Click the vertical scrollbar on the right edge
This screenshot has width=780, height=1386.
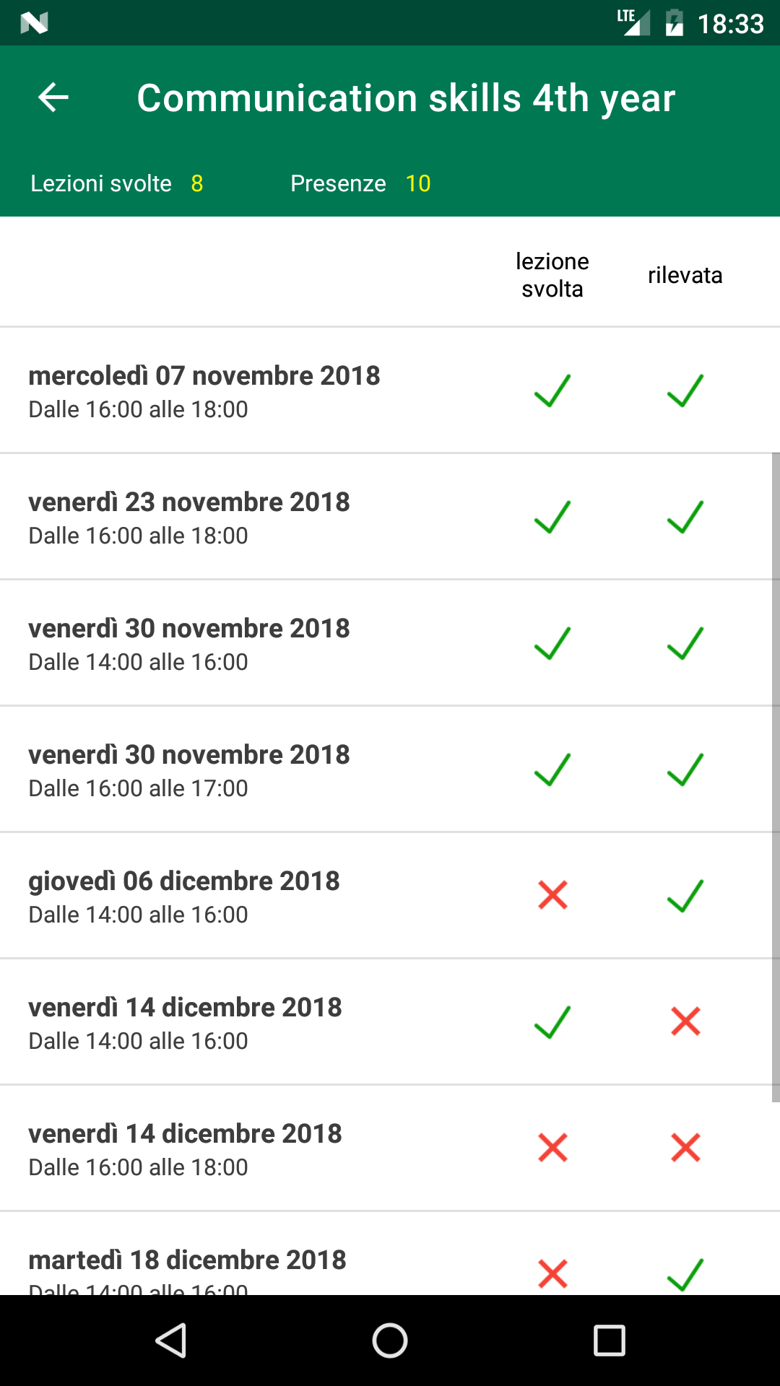(x=776, y=777)
